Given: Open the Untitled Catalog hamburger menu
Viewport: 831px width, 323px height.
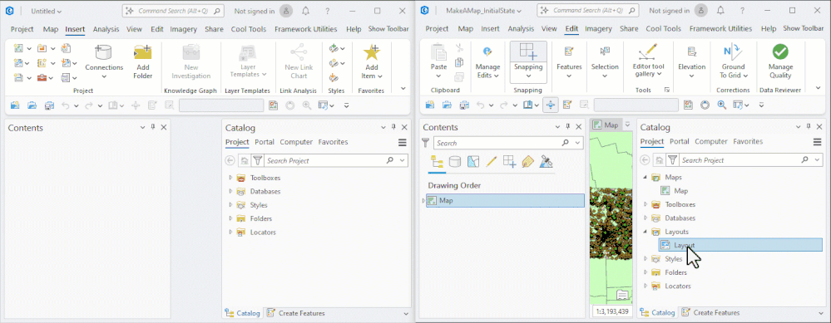Looking at the screenshot, I should [x=403, y=143].
